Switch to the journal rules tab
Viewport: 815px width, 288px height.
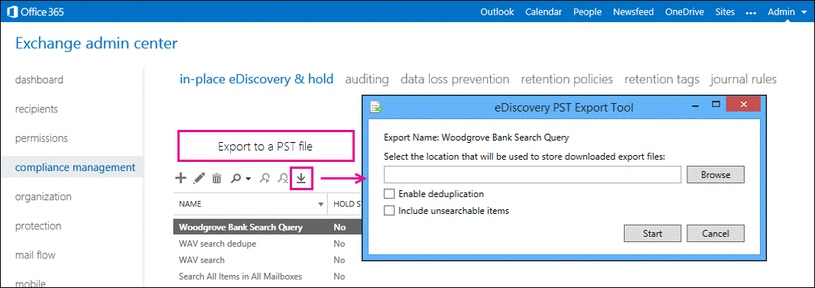click(x=744, y=79)
